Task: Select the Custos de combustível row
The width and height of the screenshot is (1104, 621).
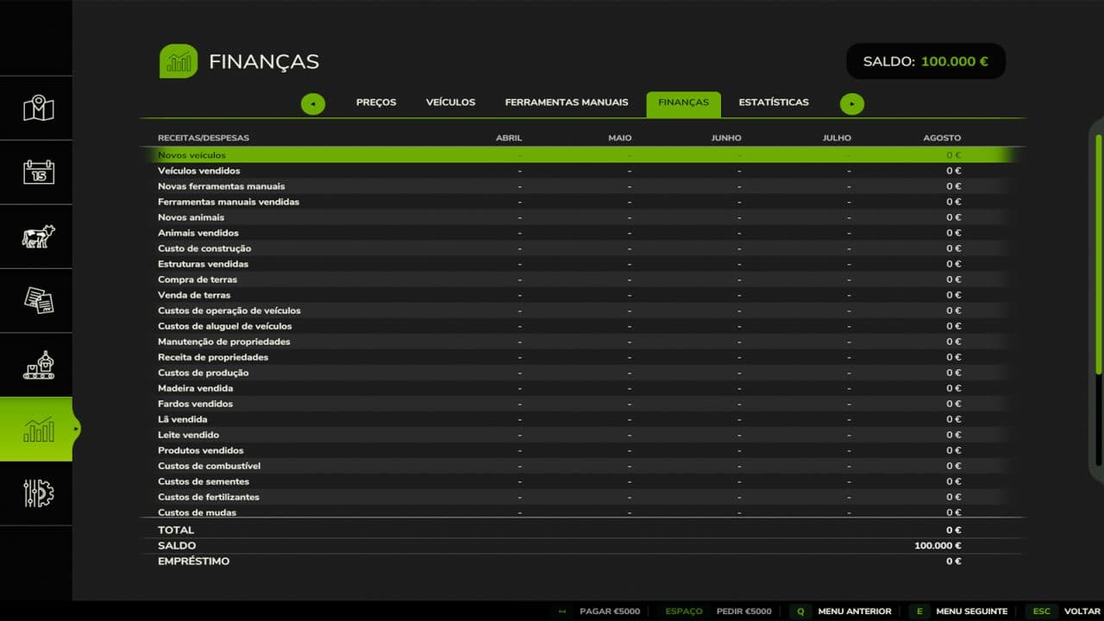Action: click(209, 467)
